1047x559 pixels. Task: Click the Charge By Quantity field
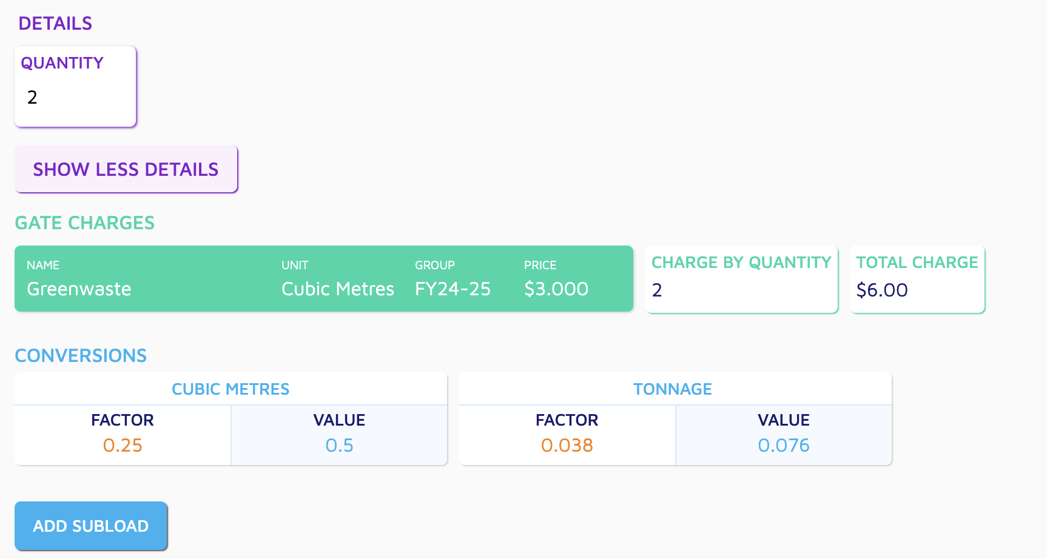741,290
